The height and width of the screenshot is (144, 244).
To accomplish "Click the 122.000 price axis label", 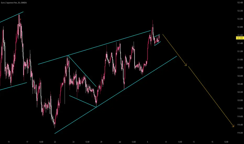I will (240, 19).
